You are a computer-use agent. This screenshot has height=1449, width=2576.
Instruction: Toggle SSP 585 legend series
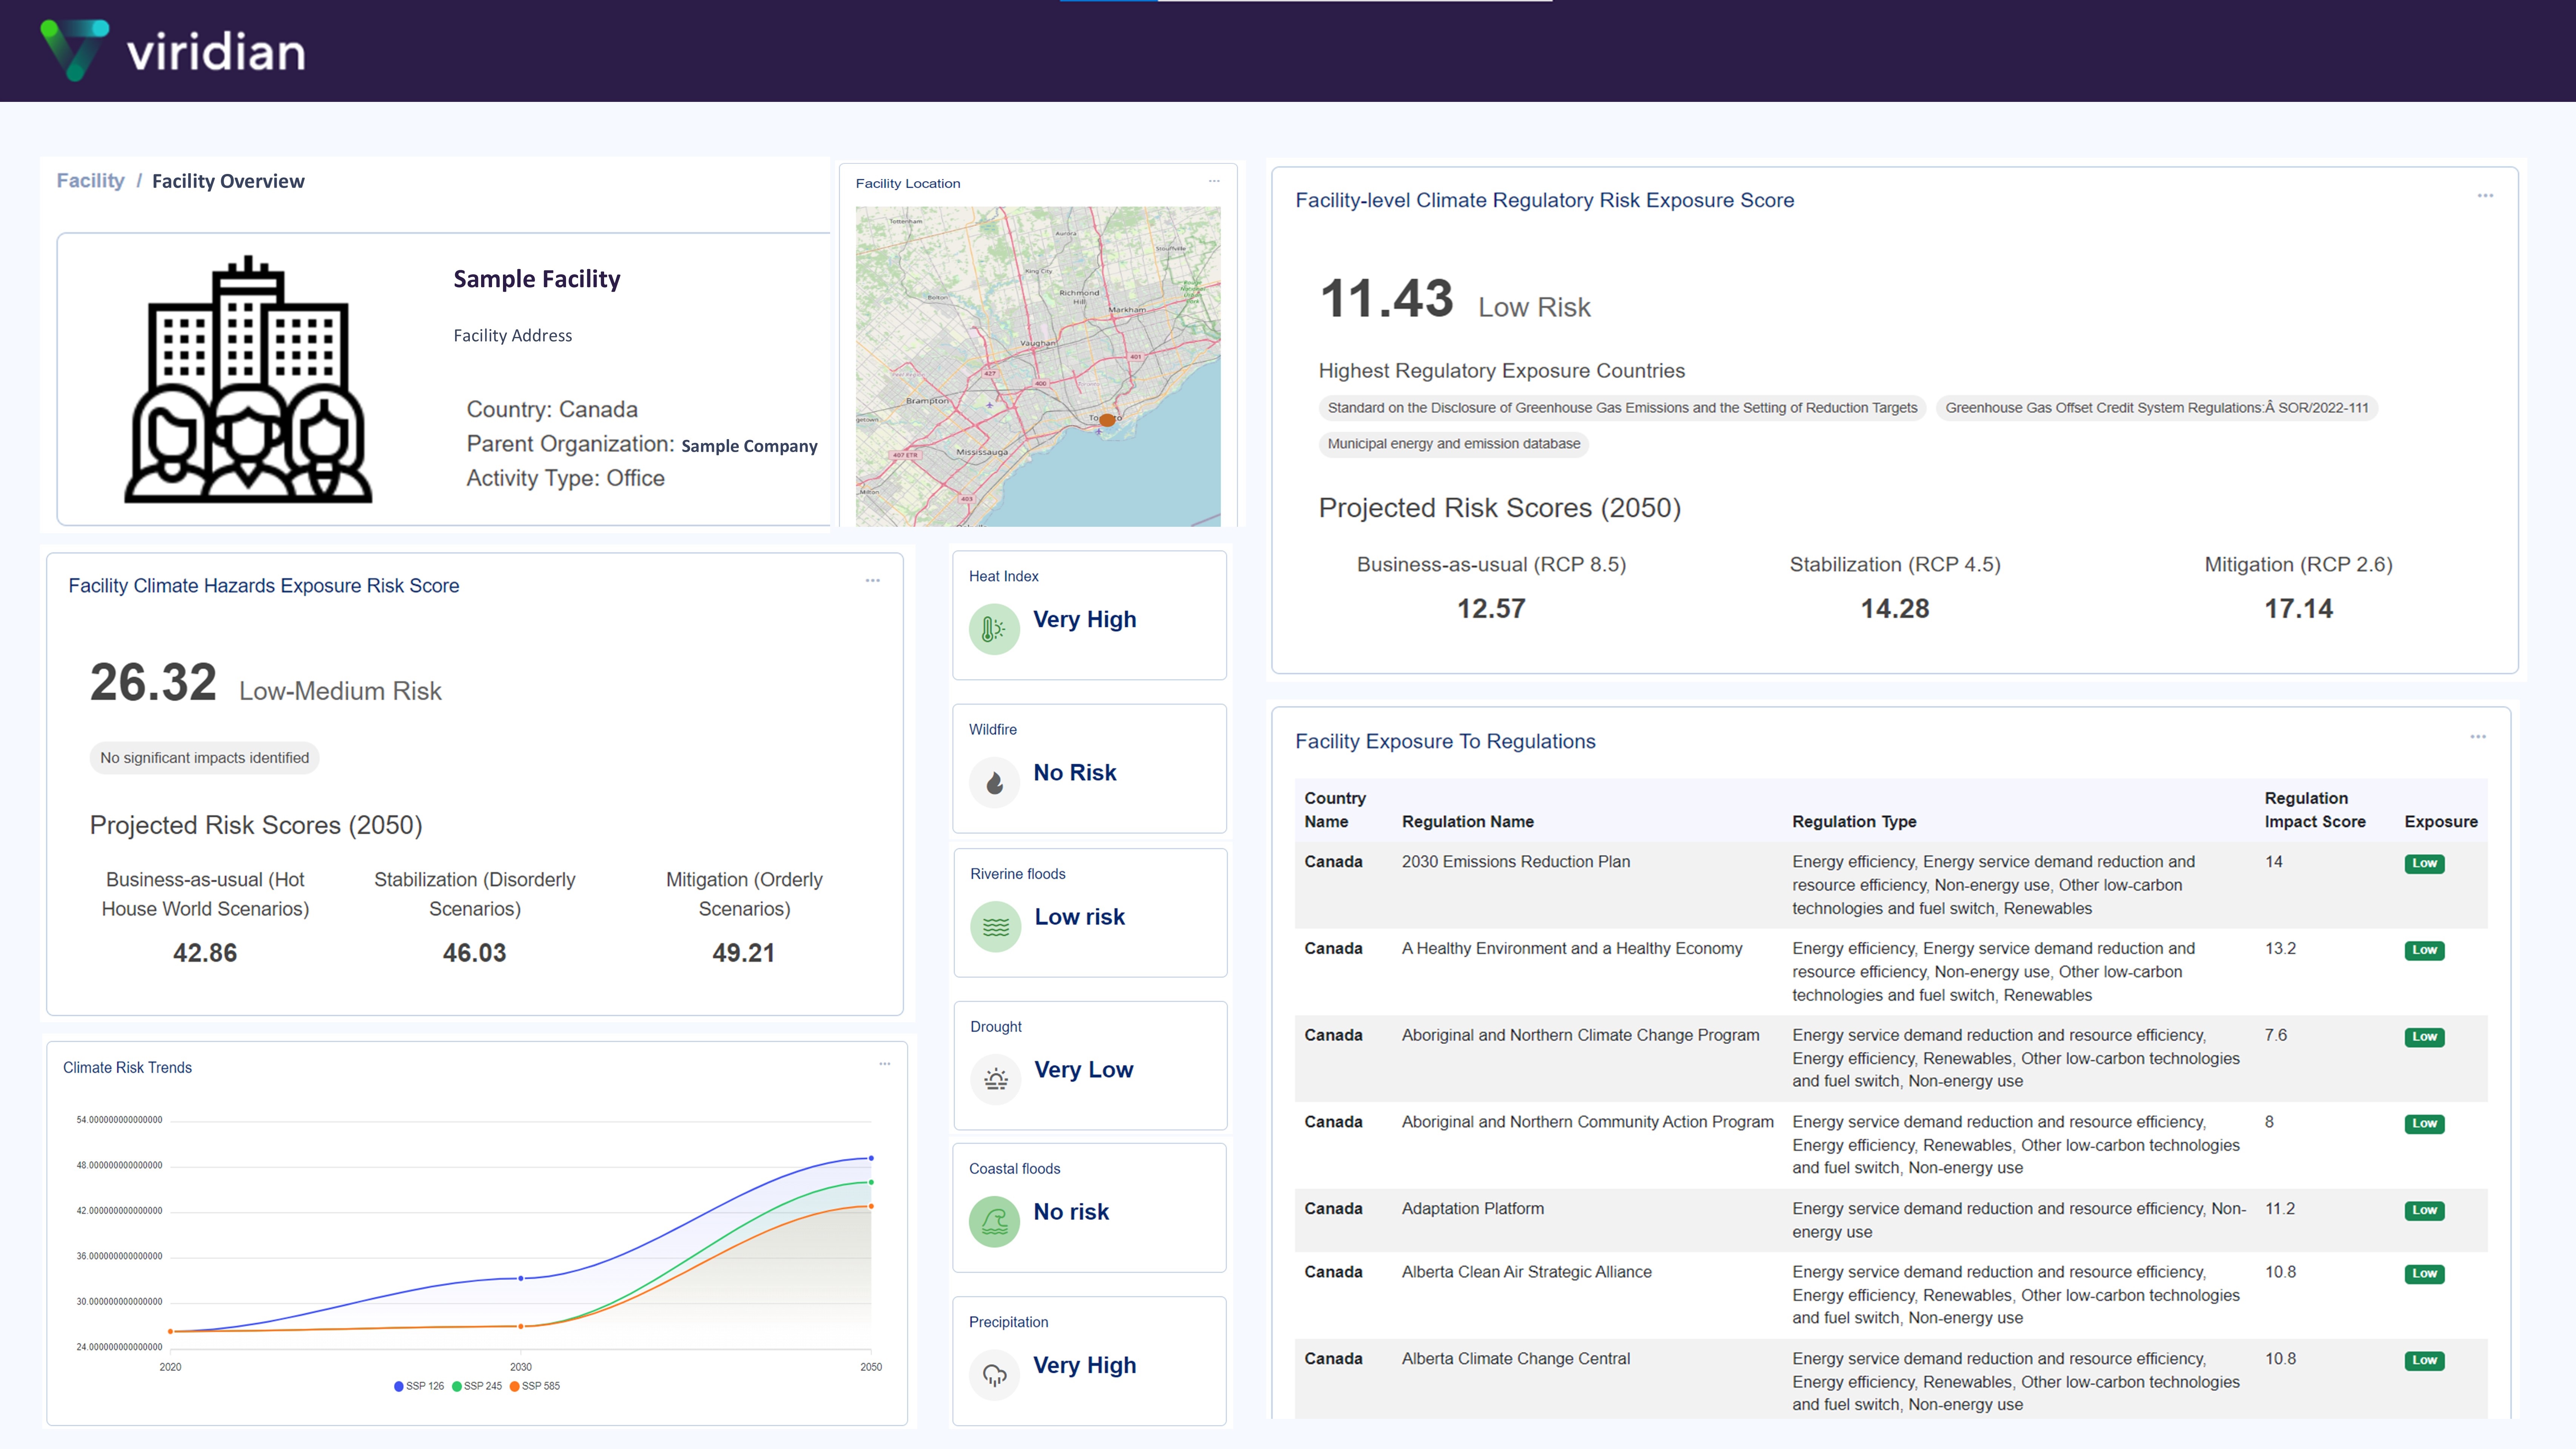535,1386
